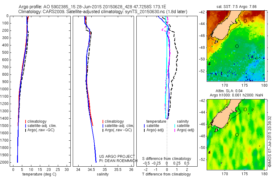The height and width of the screenshot is (177, 274).
Task: Click the Argo profile title text
Action: 92,7
